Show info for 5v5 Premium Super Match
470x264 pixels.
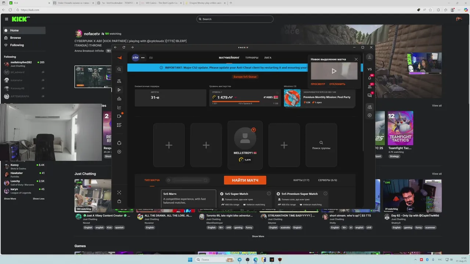click(x=325, y=194)
